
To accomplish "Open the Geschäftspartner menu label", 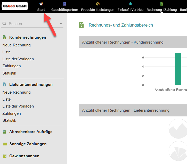I will pyautogui.click(x=64, y=10).
